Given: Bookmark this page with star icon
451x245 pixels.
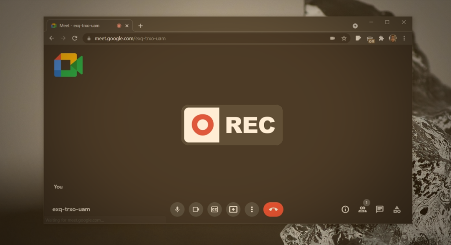Looking at the screenshot, I should tap(344, 38).
